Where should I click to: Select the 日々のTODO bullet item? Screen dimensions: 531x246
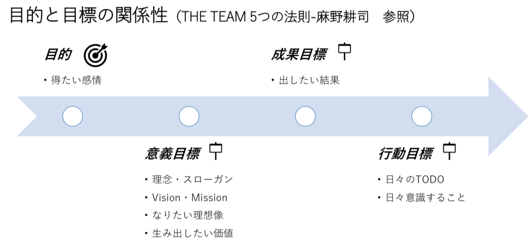point(415,180)
